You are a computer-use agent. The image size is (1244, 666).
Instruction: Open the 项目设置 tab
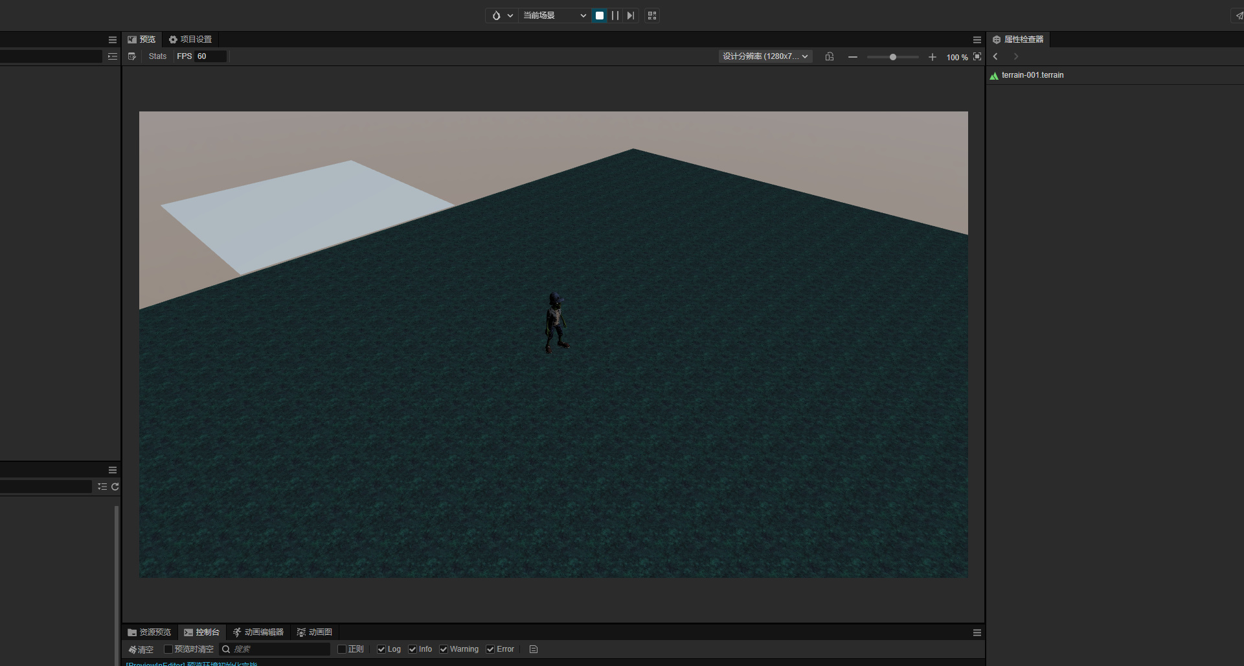(190, 40)
